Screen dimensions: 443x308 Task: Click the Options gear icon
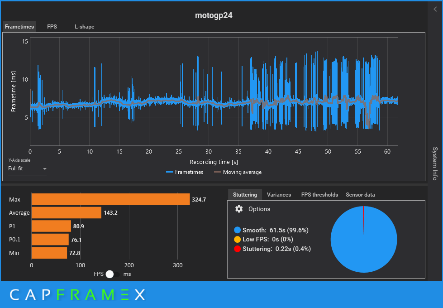click(239, 209)
